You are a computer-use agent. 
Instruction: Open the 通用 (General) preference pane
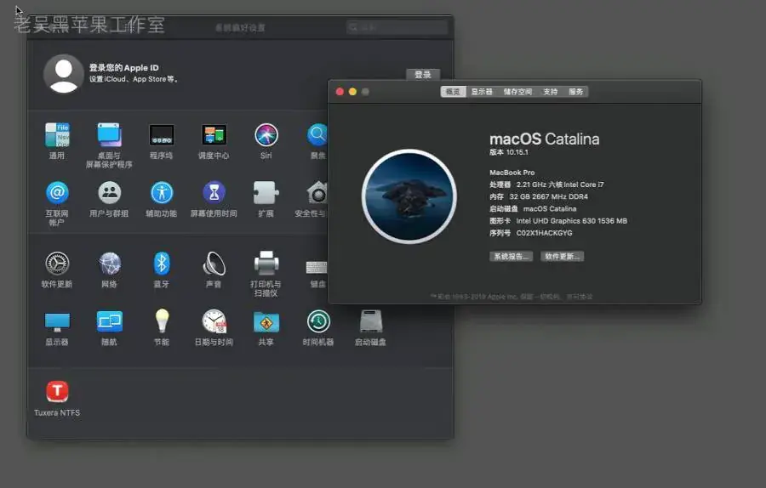57,135
